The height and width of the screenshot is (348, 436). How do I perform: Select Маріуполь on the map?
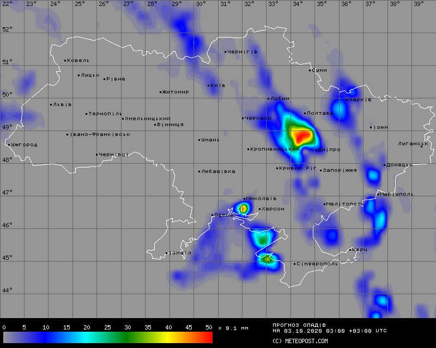click(396, 194)
